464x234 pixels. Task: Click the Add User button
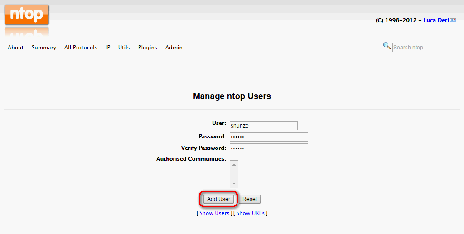(219, 199)
